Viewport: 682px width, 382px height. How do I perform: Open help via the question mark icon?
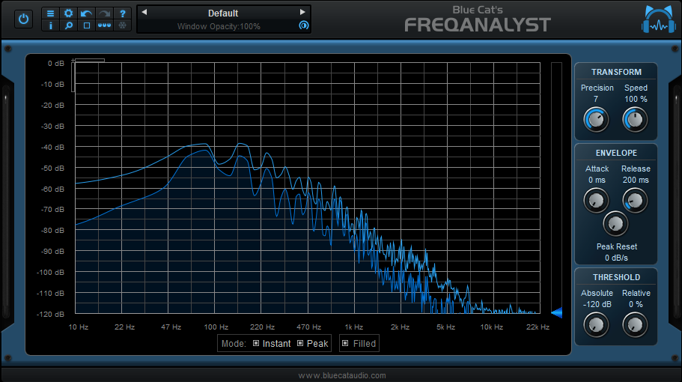[x=123, y=13]
